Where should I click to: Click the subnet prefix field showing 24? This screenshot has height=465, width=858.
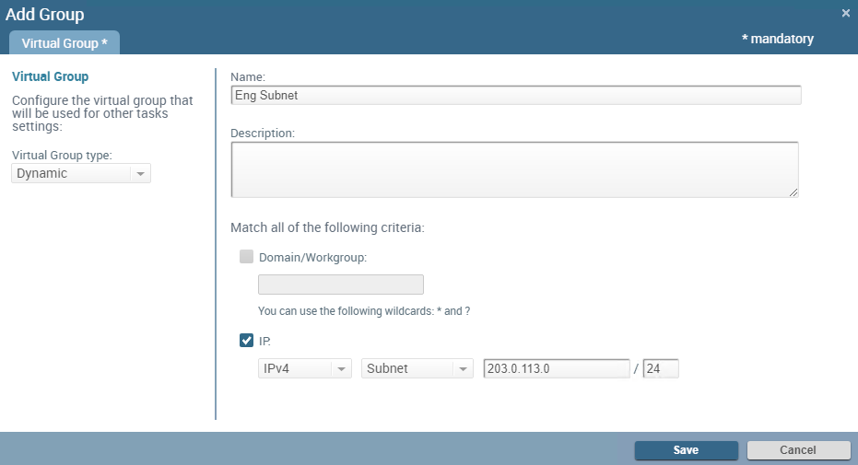tap(661, 368)
